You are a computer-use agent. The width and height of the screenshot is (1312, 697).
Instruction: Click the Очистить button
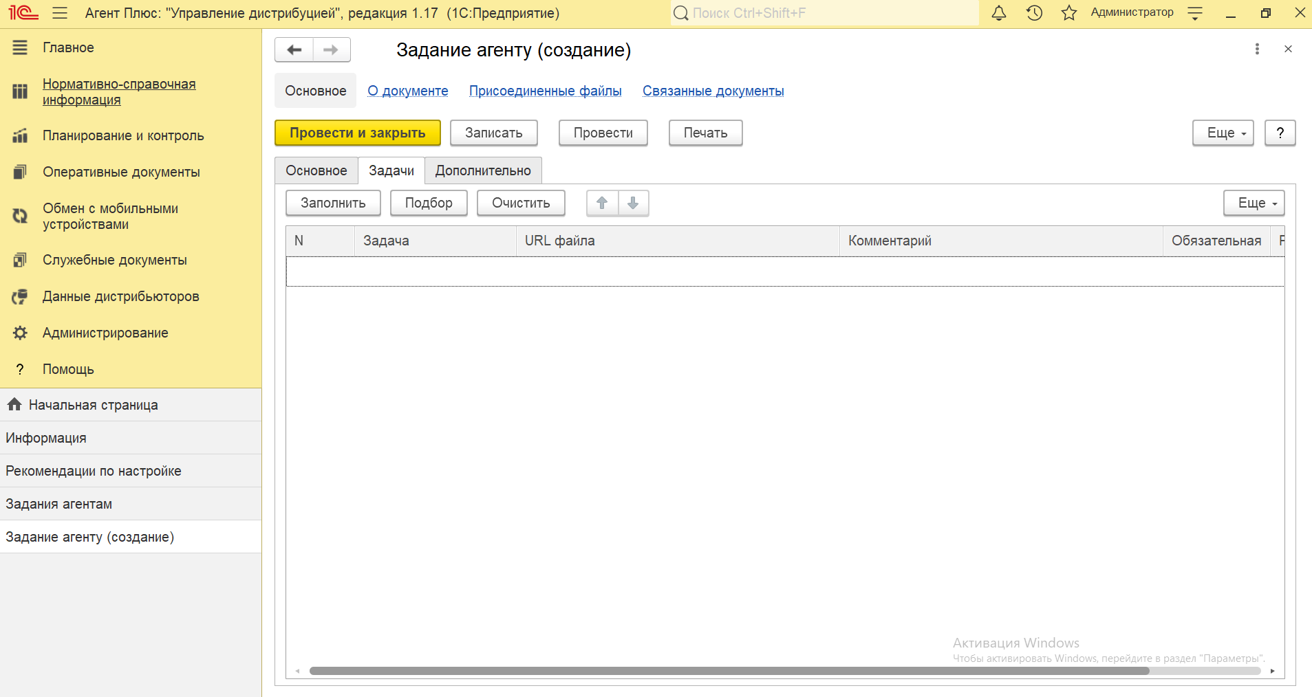tap(521, 203)
